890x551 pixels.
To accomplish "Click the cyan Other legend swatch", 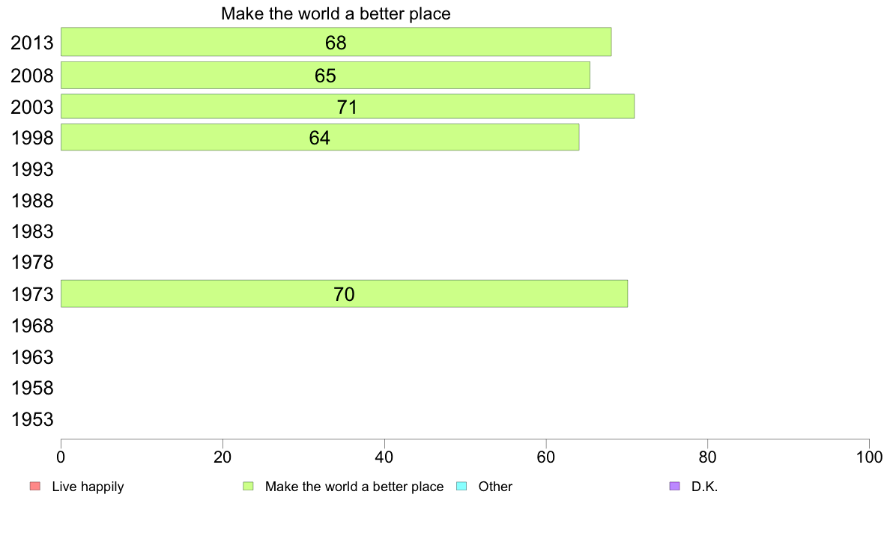I will pyautogui.click(x=461, y=487).
